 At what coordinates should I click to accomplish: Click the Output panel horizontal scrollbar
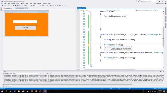[68, 84]
